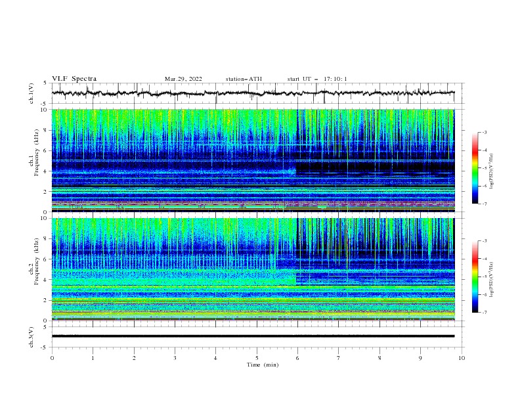Click the ch.1 spectrogram panel
520x402 pixels.
tap(253, 160)
